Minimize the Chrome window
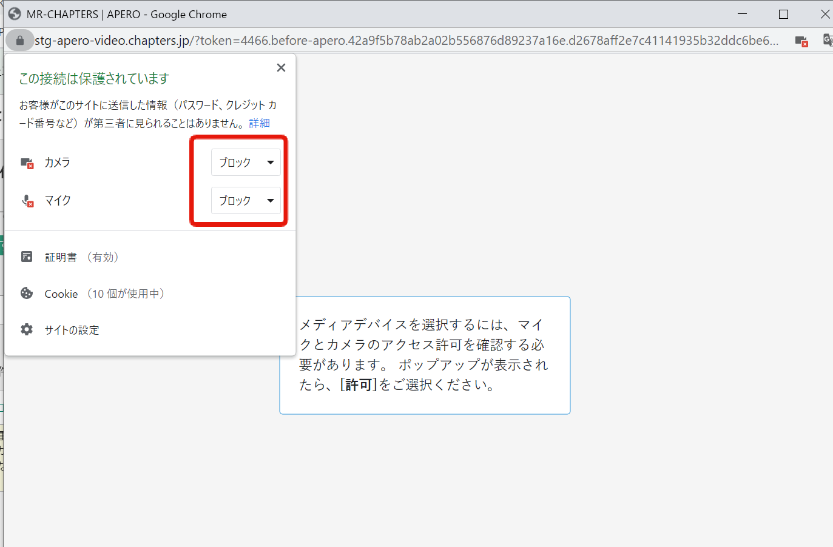 point(742,14)
